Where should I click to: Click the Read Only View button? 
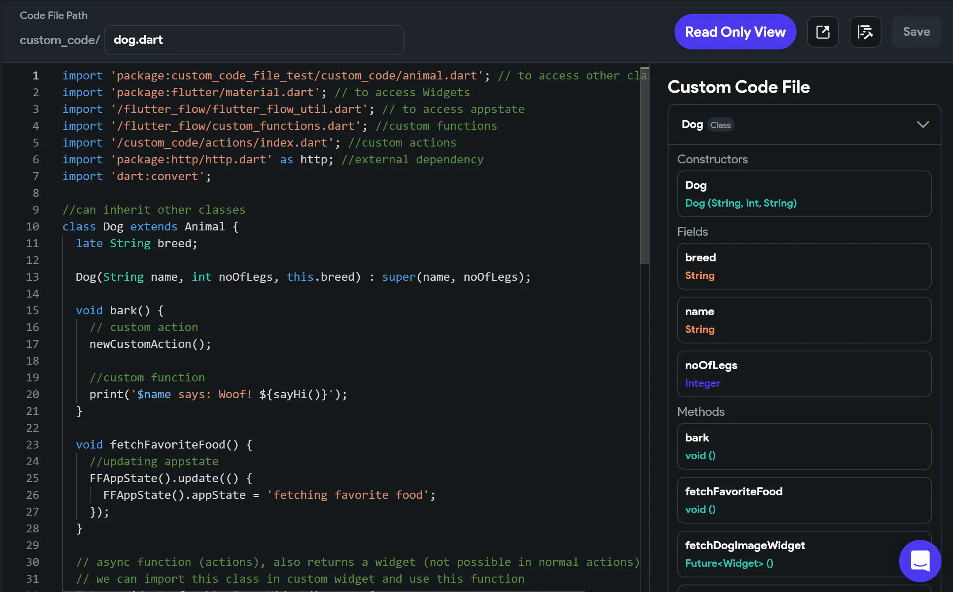(735, 32)
